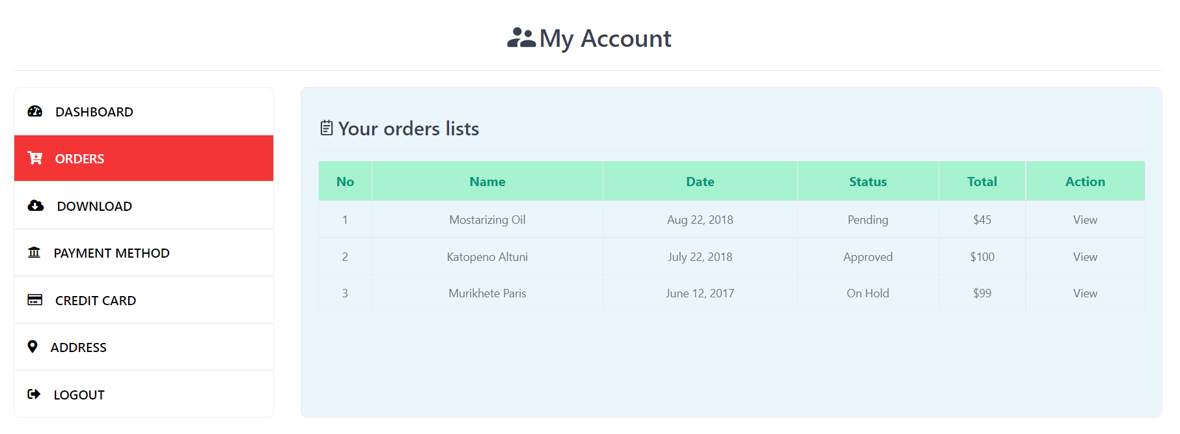Click the map pin address icon

click(33, 347)
